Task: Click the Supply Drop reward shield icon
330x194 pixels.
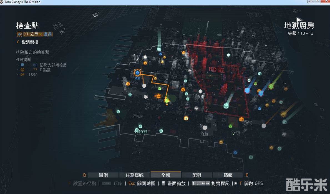Action: (22, 65)
